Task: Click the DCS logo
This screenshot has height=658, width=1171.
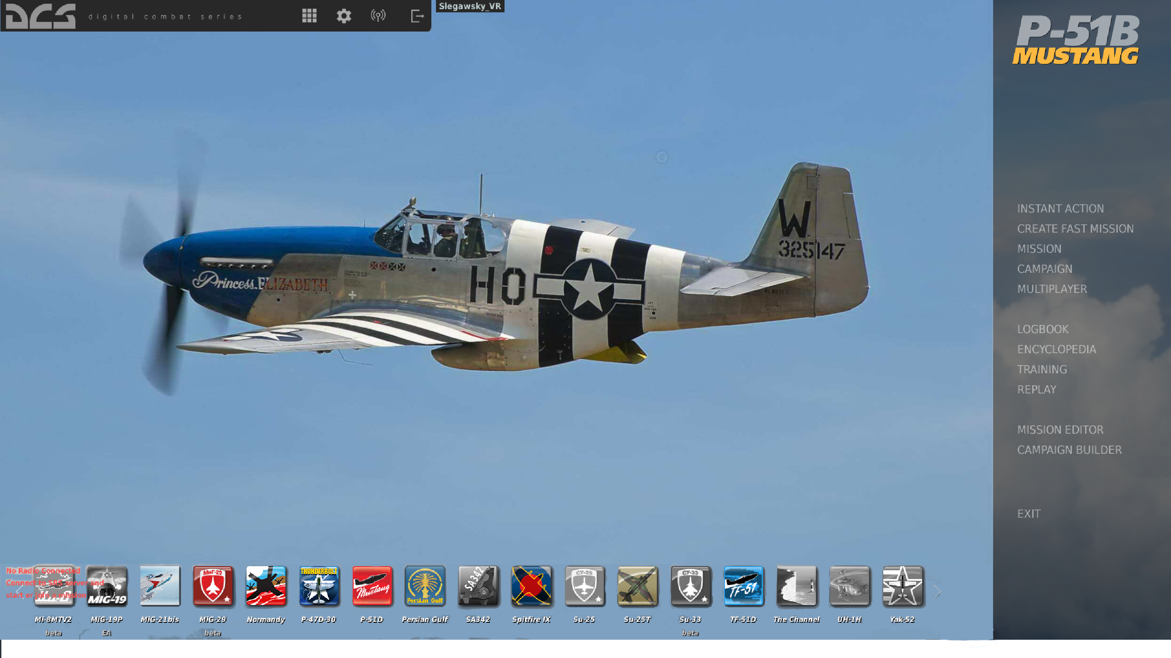Action: (41, 16)
